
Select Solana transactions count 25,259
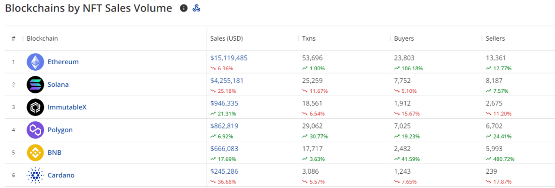pyautogui.click(x=312, y=81)
